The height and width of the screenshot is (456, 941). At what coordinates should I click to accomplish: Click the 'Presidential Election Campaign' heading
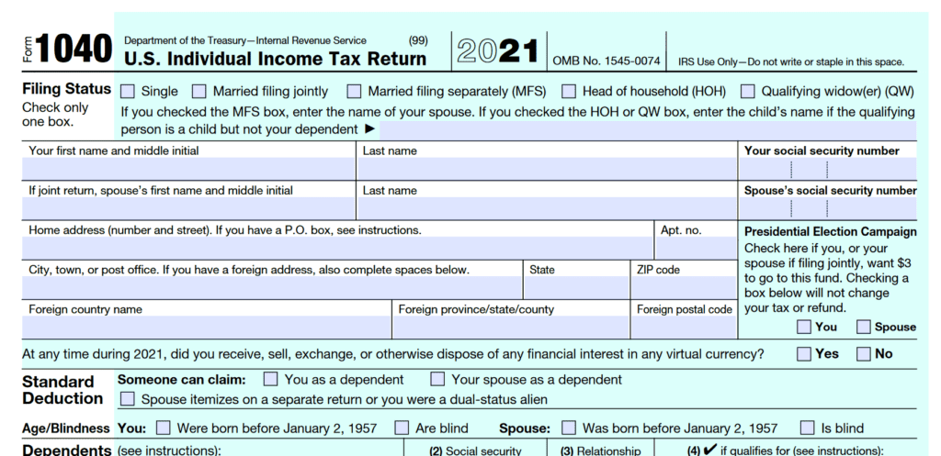coord(831,232)
